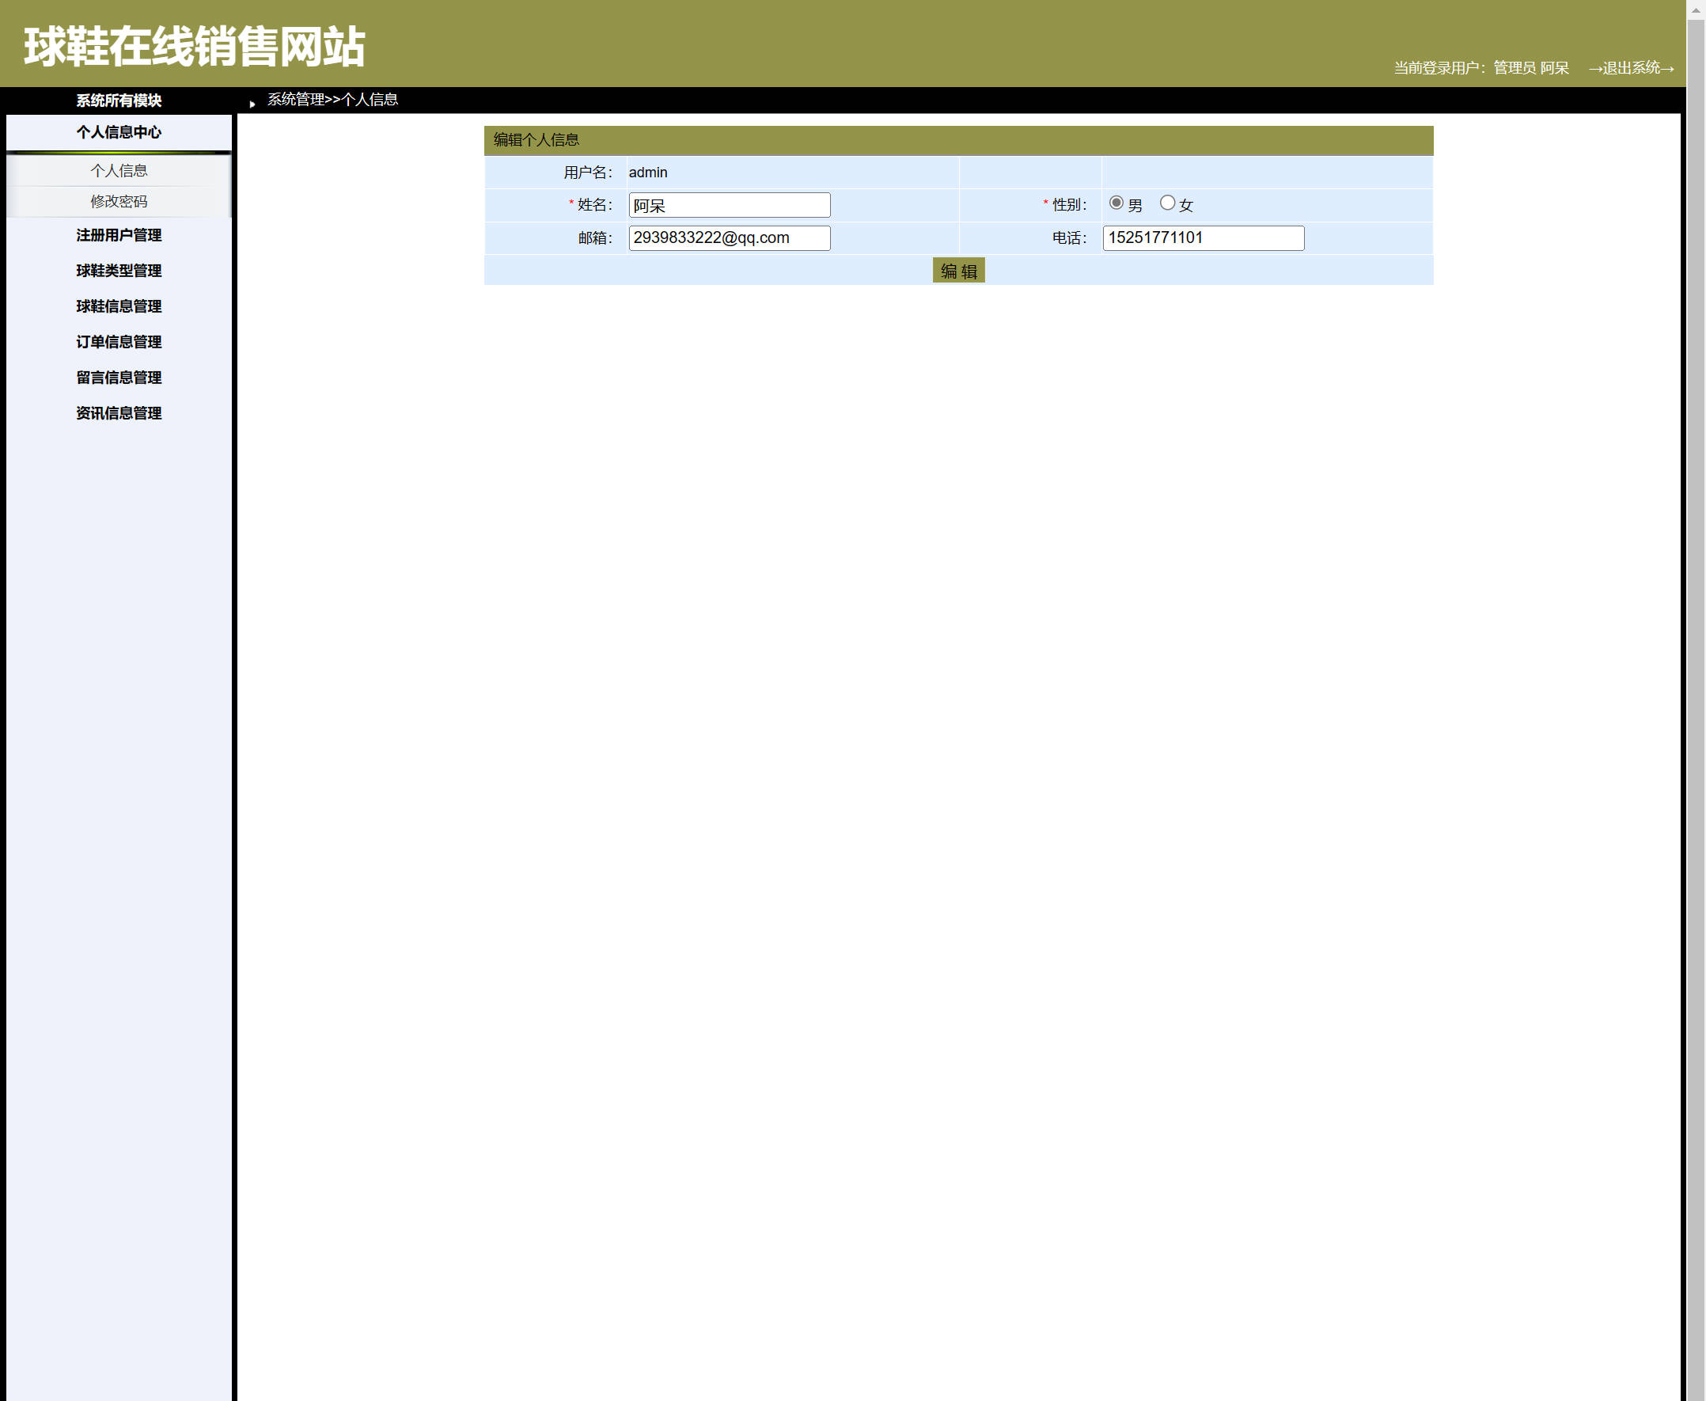This screenshot has height=1401, width=1706.
Task: Click the 编辑 submit button
Action: click(958, 271)
